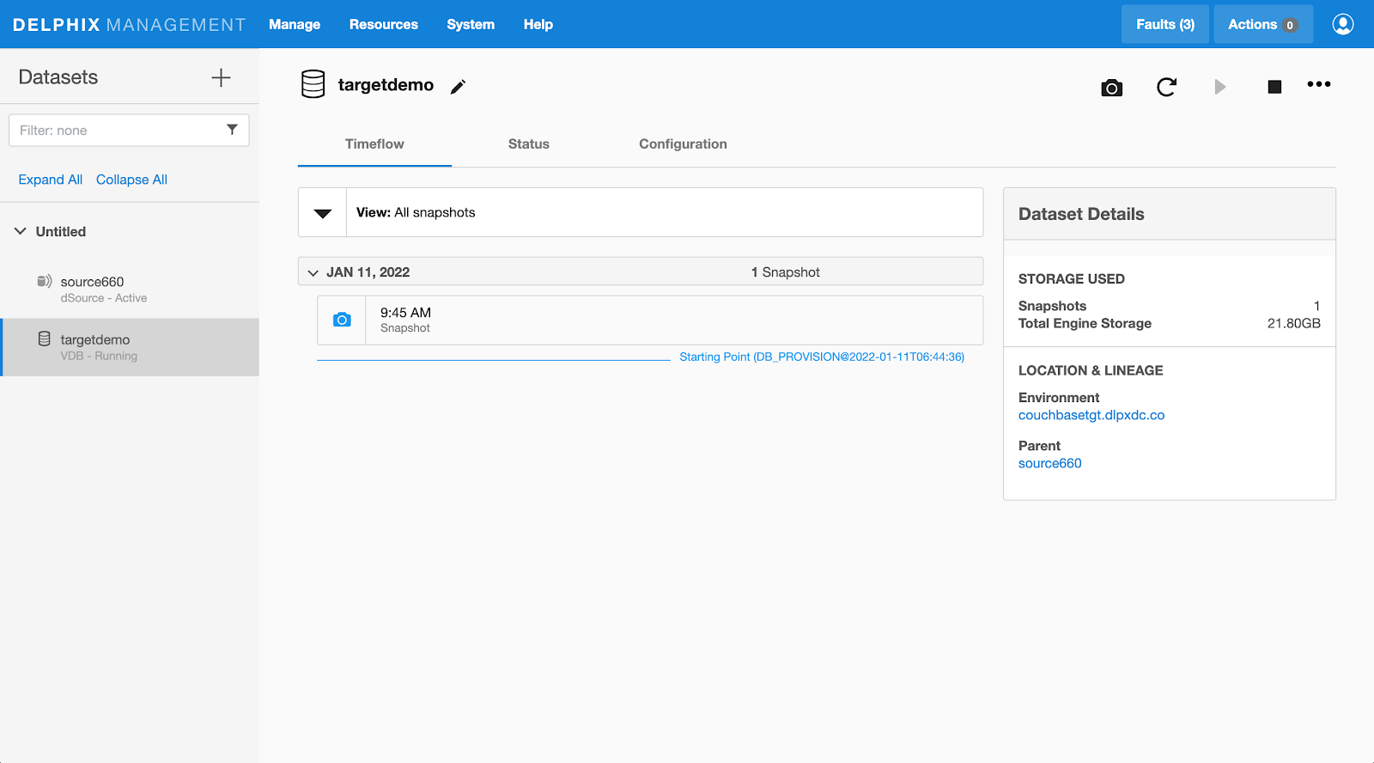This screenshot has height=763, width=1374.
Task: Click the blue snapshot camera at 9:45 AM
Action: click(342, 320)
